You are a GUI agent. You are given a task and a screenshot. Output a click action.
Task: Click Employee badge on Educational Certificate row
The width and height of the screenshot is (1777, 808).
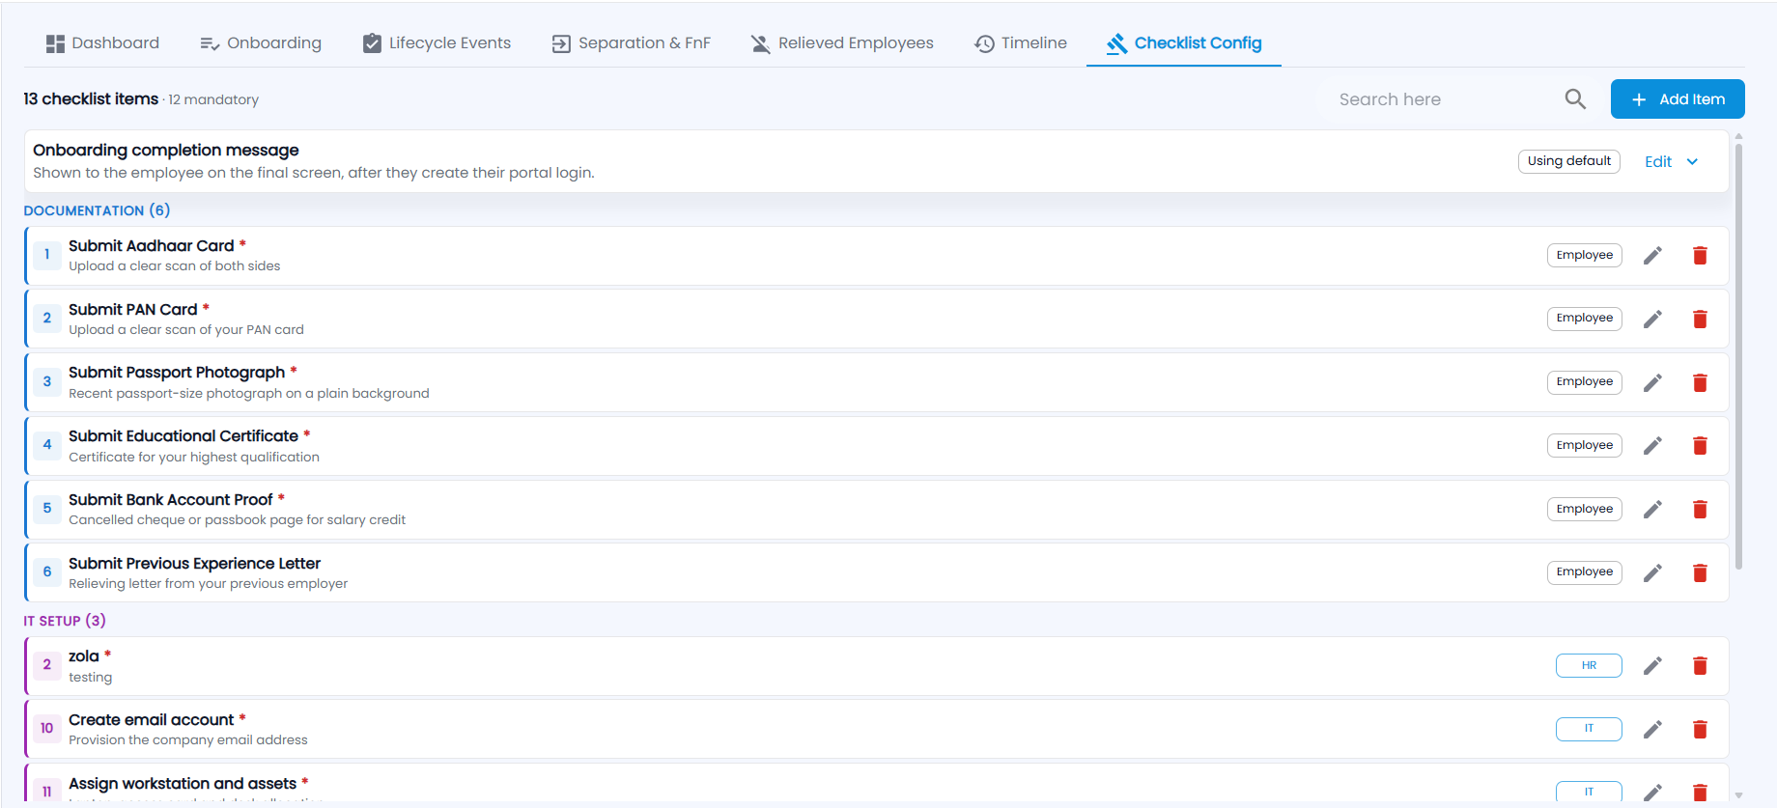tap(1585, 445)
